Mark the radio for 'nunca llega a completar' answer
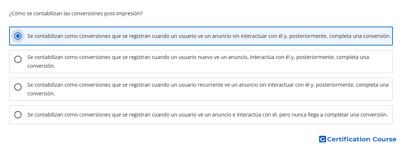Image resolution: width=402 pixels, height=146 pixels. coord(18,115)
